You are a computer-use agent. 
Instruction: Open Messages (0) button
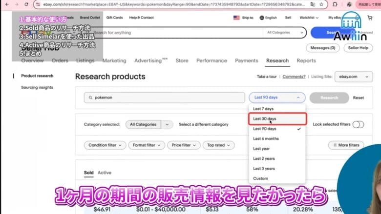tap(323, 48)
